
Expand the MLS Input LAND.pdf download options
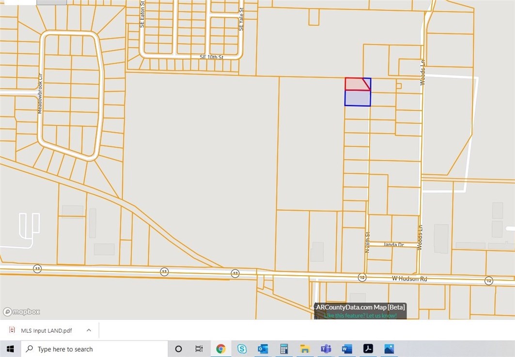89,330
